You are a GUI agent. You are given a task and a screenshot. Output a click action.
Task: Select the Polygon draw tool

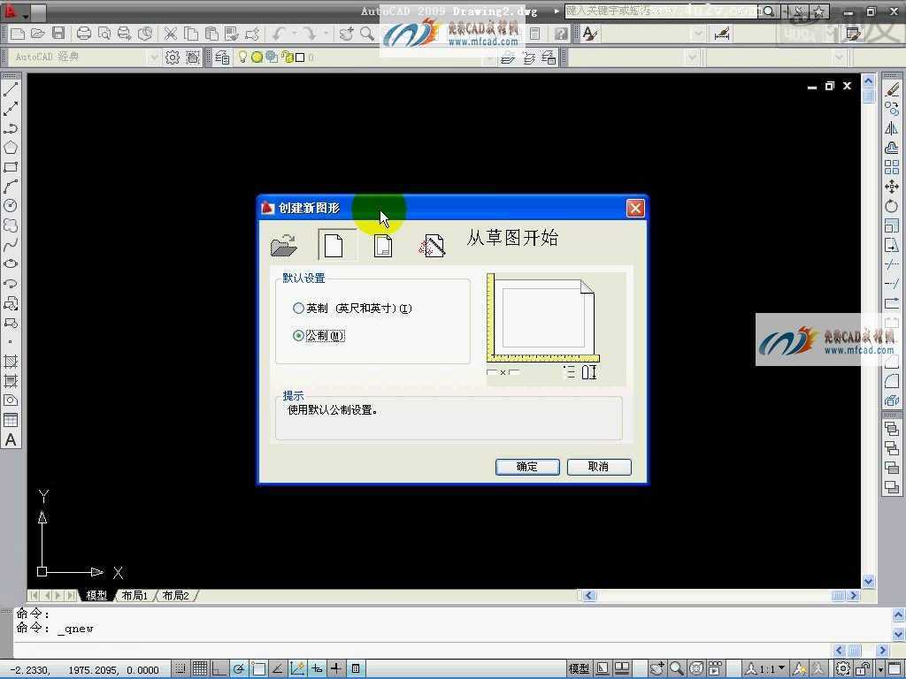pyautogui.click(x=11, y=148)
